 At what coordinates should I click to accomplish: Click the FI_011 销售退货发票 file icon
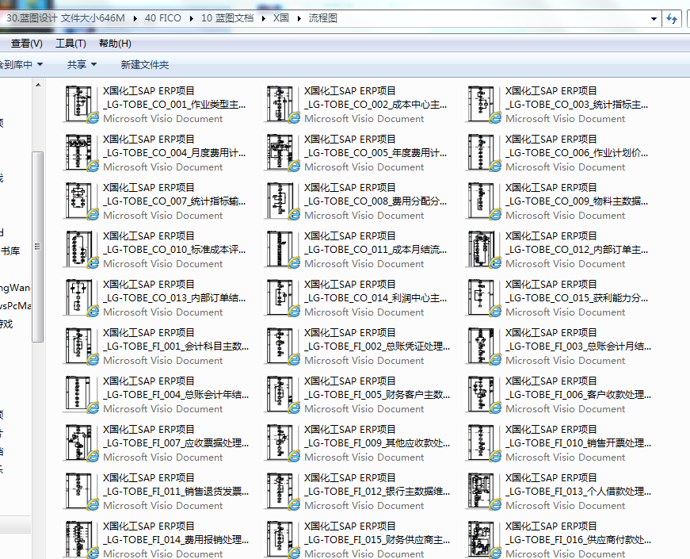82,491
